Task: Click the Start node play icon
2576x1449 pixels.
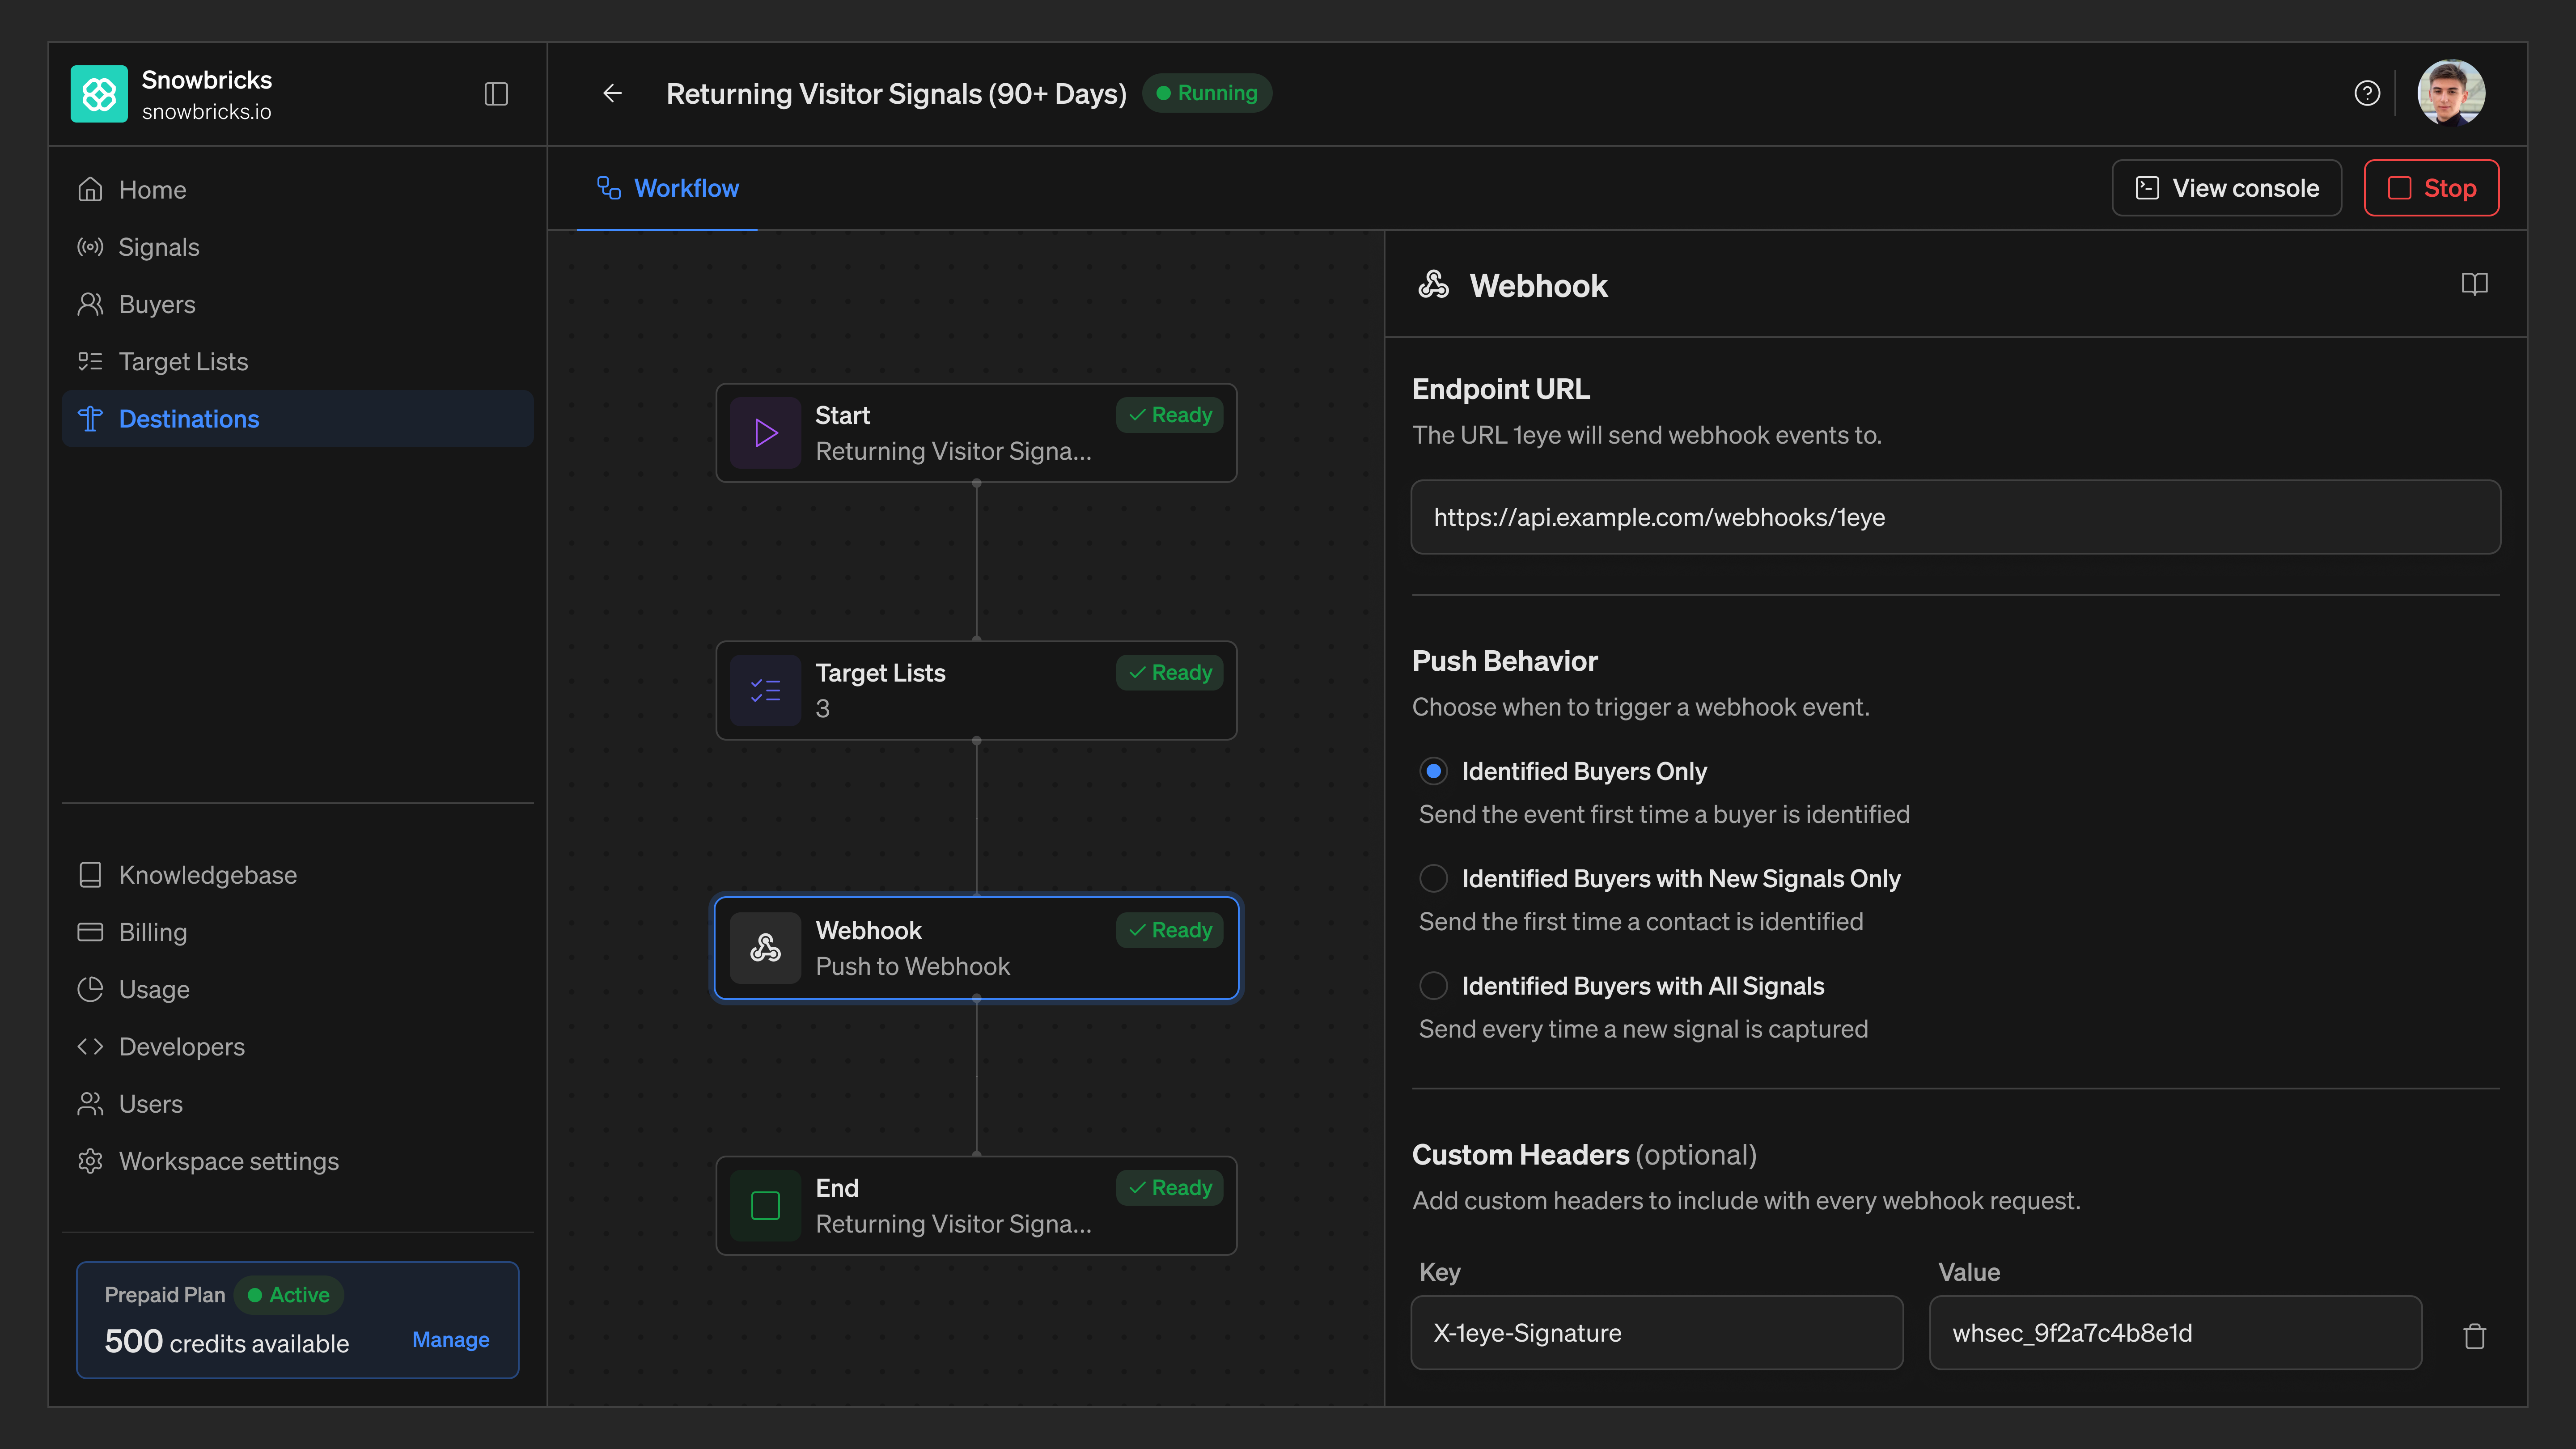Action: 766,433
